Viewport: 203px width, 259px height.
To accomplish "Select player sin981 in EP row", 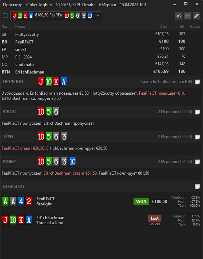I will 21,49.
